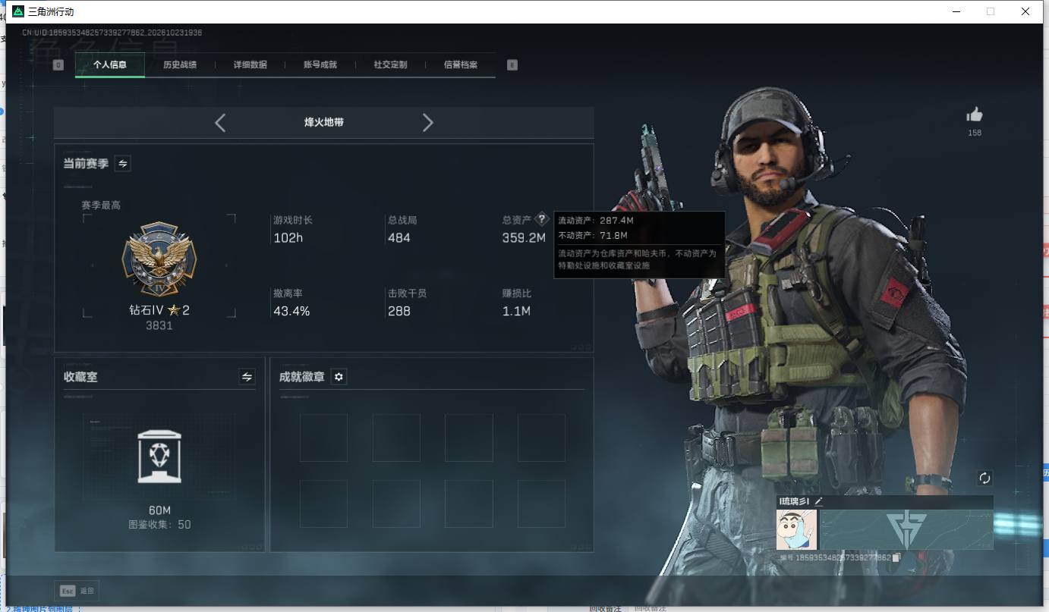Click the 三角洲行动 app icon in title bar

click(18, 11)
